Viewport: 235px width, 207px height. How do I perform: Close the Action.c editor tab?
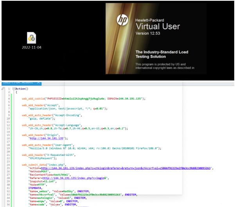coord(38,82)
